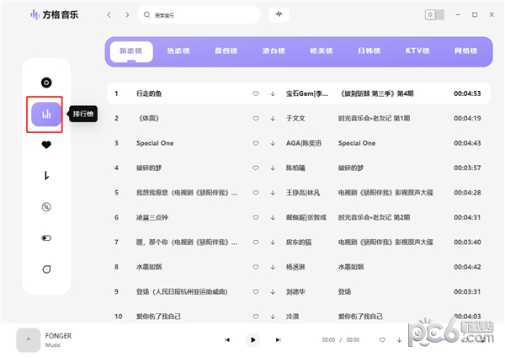Skip to the next track
505x357 pixels.
[279, 340]
